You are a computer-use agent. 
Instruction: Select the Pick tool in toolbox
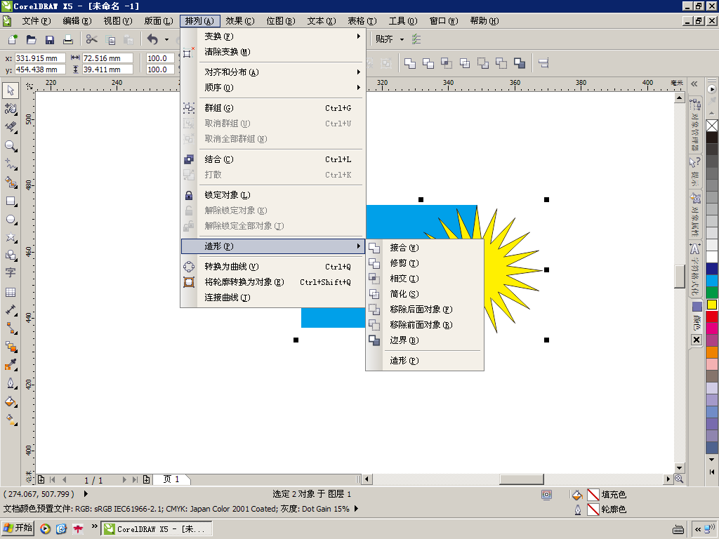coord(11,91)
